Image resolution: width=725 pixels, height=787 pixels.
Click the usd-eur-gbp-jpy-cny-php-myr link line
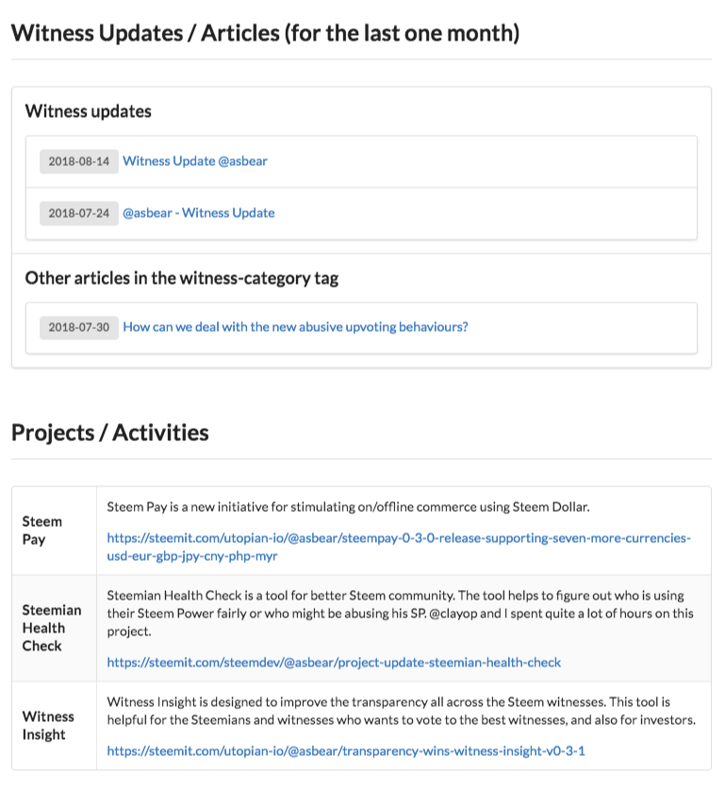pyautogui.click(x=192, y=556)
